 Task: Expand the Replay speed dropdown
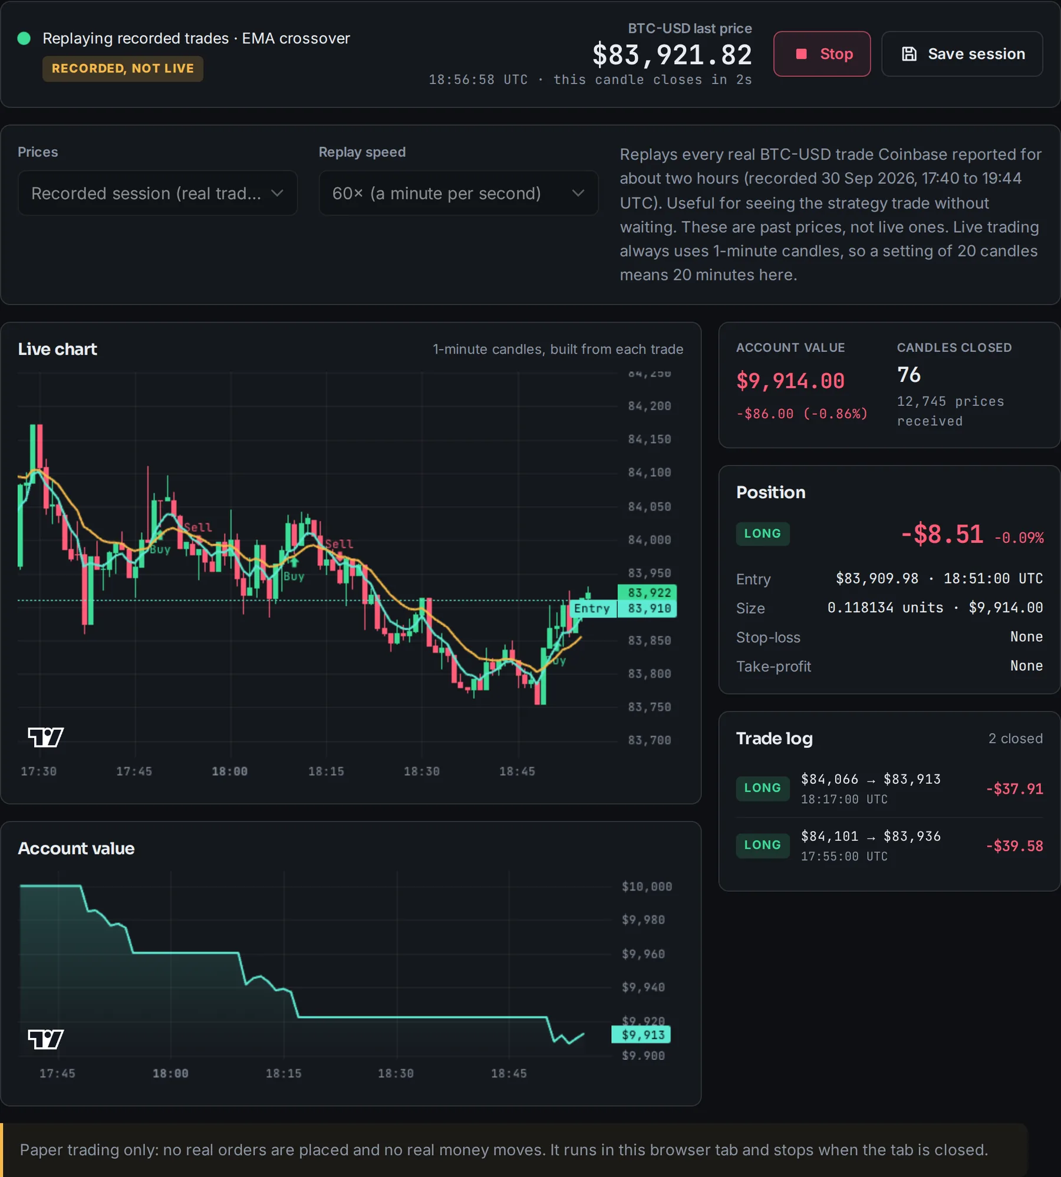[458, 193]
